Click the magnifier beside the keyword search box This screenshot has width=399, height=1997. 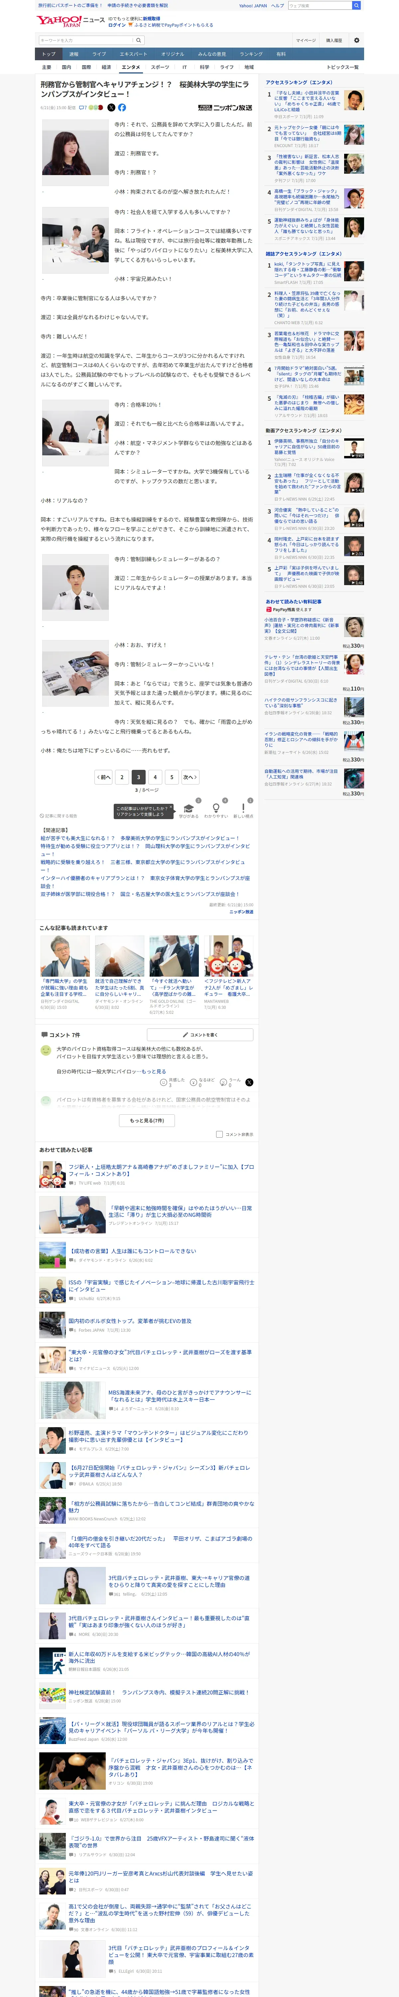pyautogui.click(x=139, y=40)
